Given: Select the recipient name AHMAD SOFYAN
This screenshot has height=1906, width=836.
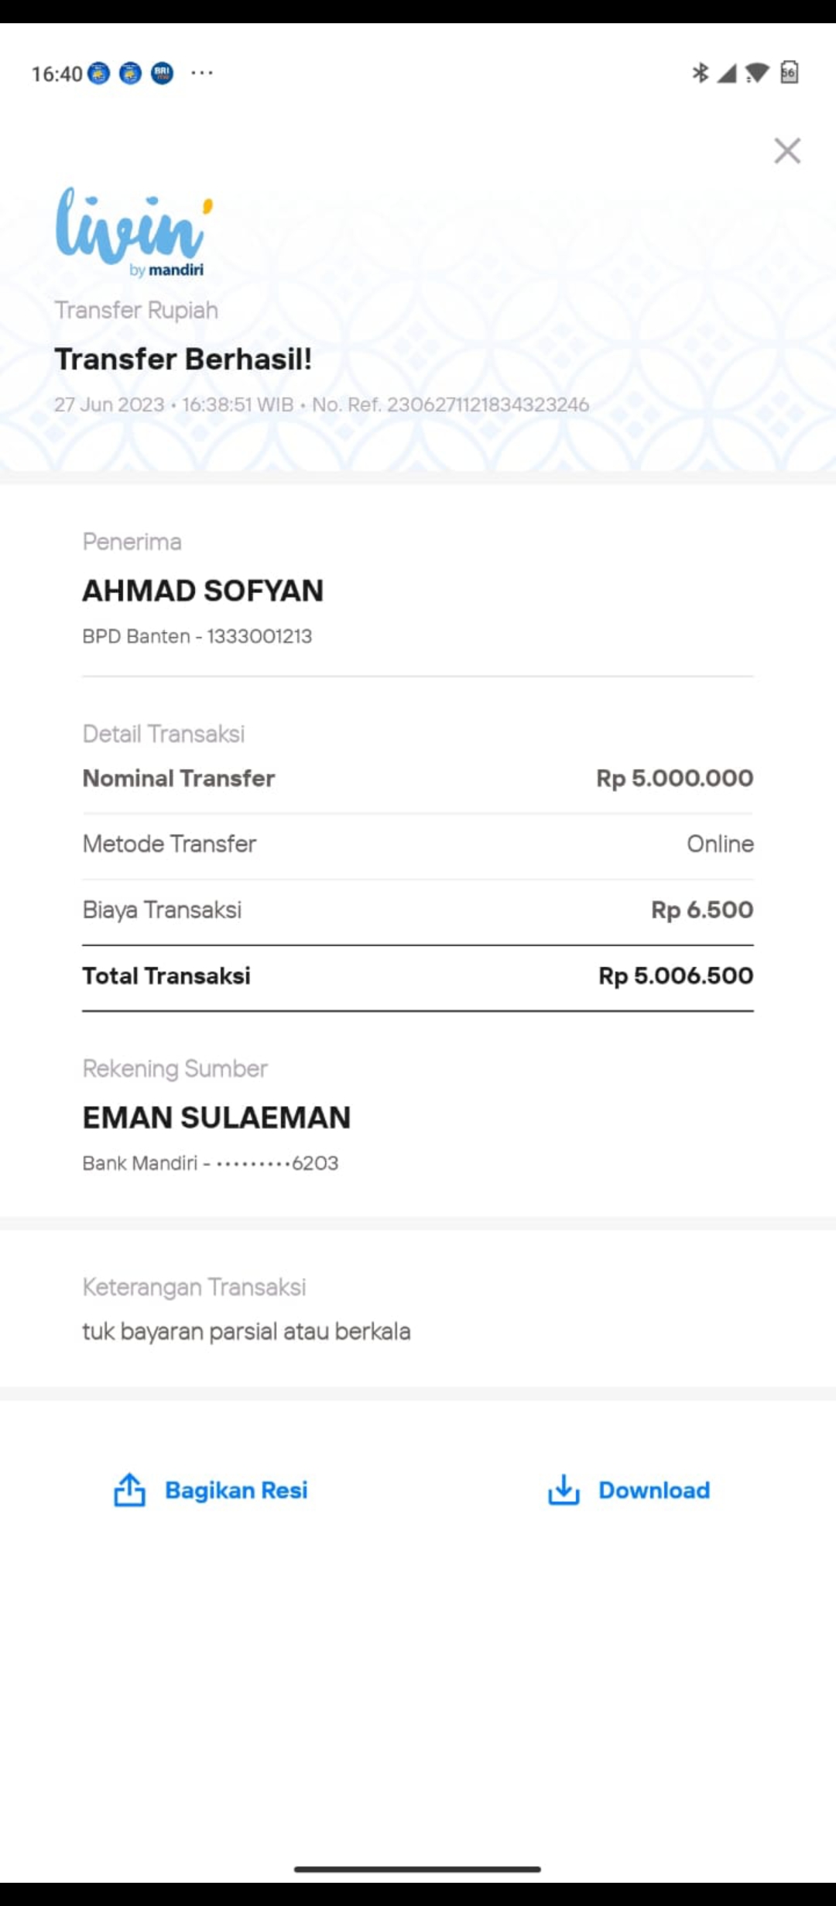Looking at the screenshot, I should pyautogui.click(x=203, y=590).
